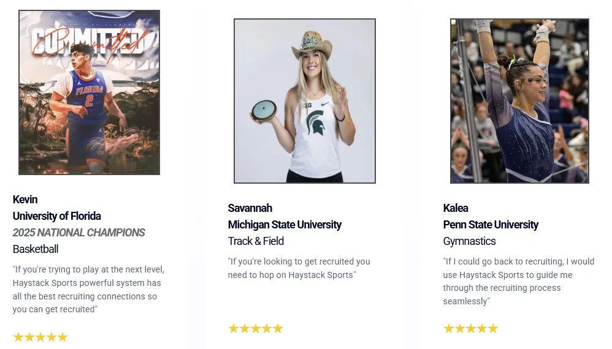Click the five-star rating under Kalea's testimonial
The height and width of the screenshot is (349, 612).
[x=471, y=328]
